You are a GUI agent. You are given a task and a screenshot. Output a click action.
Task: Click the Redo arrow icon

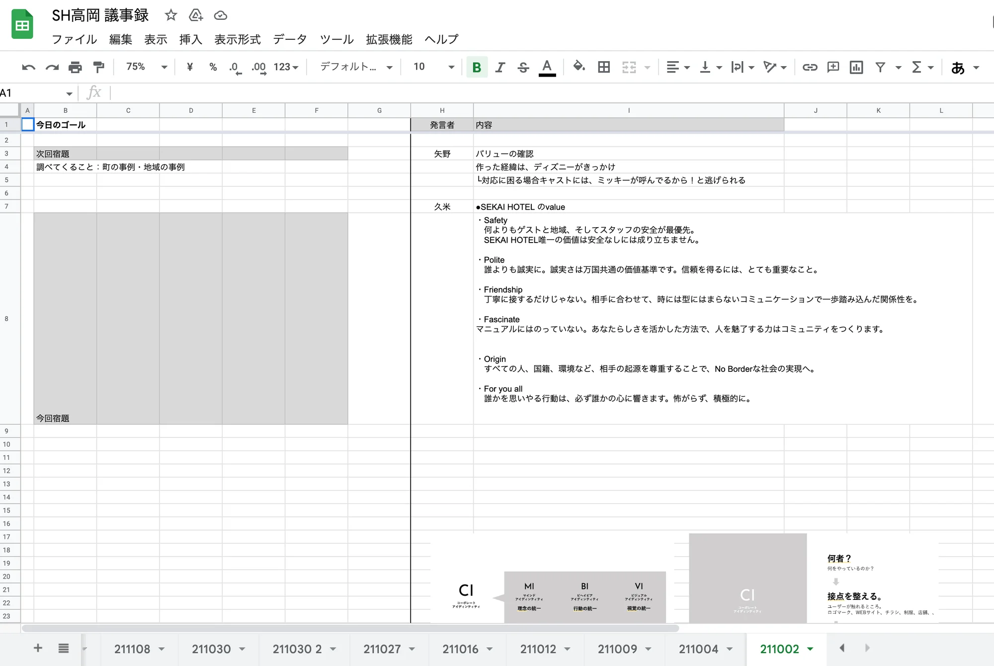tap(52, 67)
